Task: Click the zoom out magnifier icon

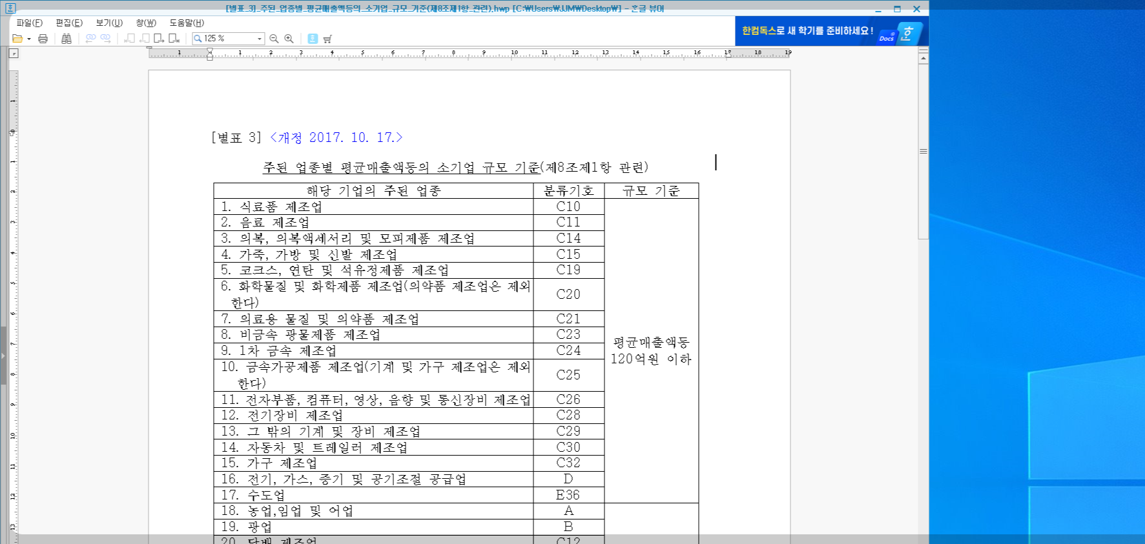Action: pyautogui.click(x=274, y=39)
